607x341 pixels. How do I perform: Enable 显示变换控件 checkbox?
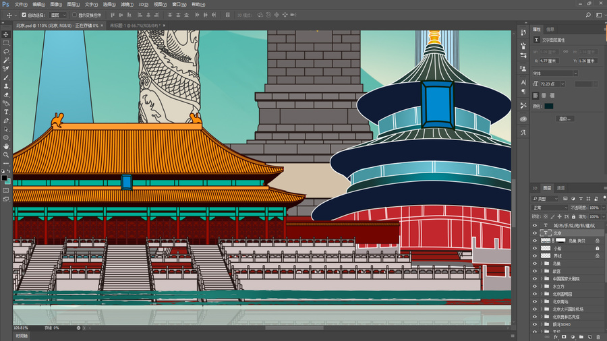[74, 15]
